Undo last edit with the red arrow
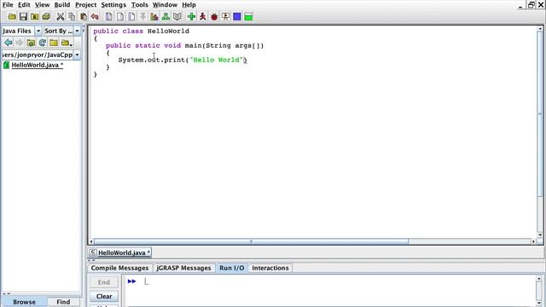The width and height of the screenshot is (546, 307). 95,16
